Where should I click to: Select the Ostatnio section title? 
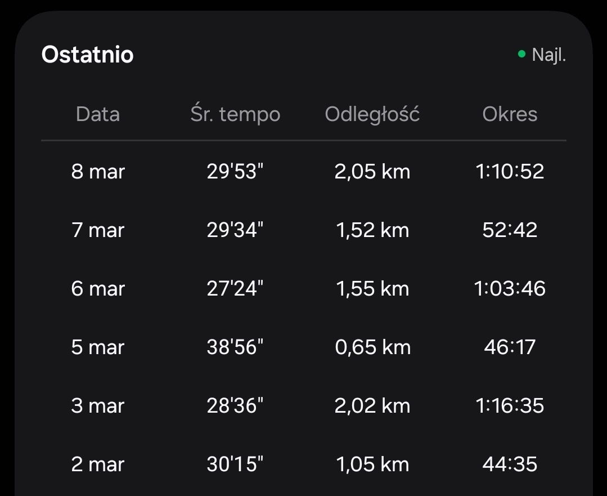click(87, 55)
